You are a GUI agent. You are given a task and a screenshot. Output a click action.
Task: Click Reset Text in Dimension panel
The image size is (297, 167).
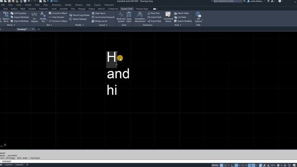click(154, 13)
